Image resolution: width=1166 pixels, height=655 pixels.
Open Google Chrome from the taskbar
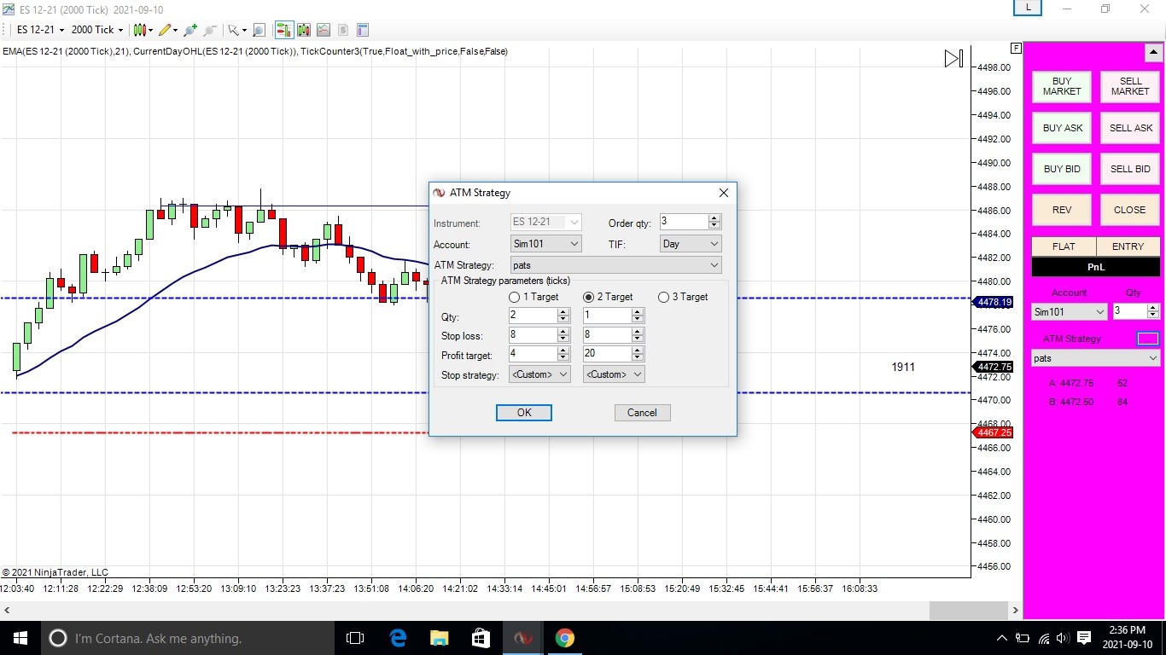tap(564, 638)
